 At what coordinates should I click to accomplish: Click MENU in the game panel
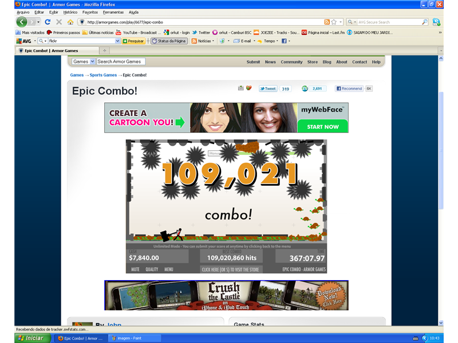pyautogui.click(x=168, y=269)
